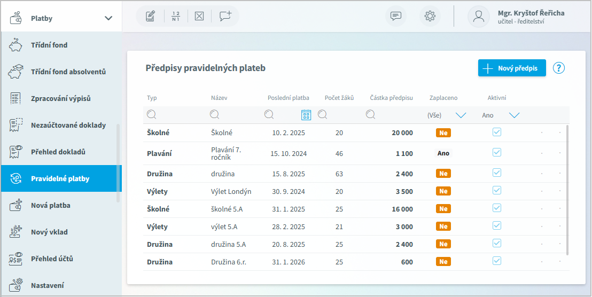Open calendar picker in Poslední platba filter
This screenshot has height=297, width=592.
(306, 115)
